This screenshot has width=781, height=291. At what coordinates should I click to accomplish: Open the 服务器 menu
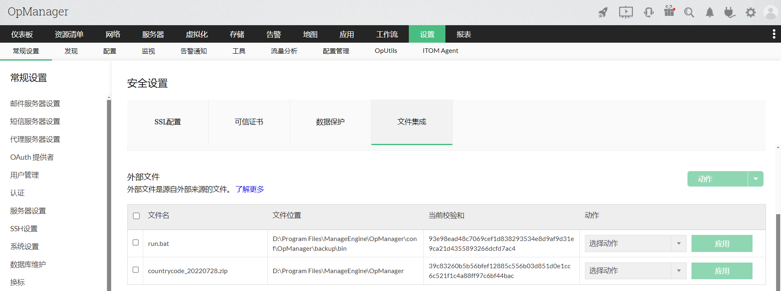click(x=153, y=34)
